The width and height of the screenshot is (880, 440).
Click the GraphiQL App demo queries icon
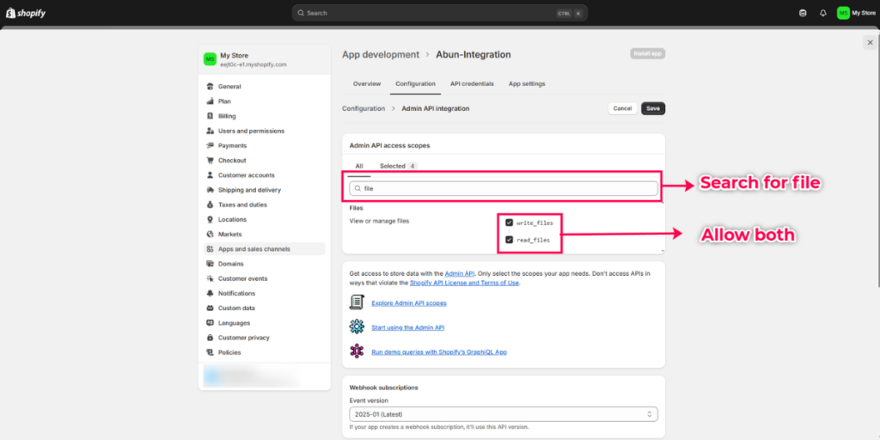357,351
